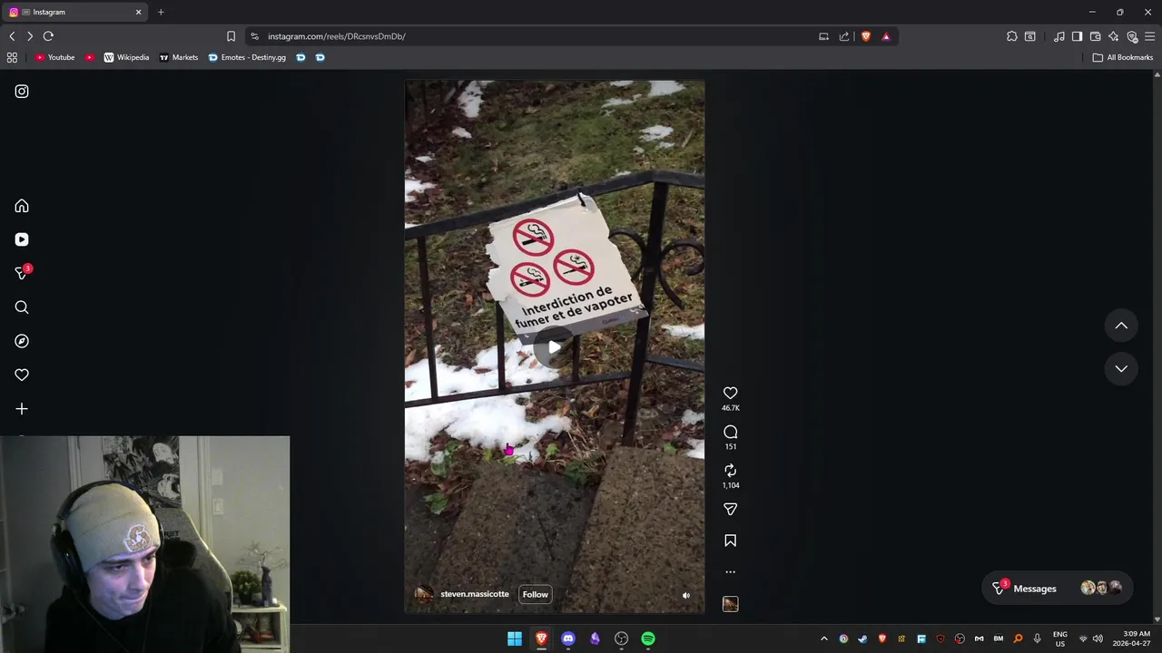The image size is (1162, 653).
Task: Reload the Instagram page
Action: click(x=48, y=36)
